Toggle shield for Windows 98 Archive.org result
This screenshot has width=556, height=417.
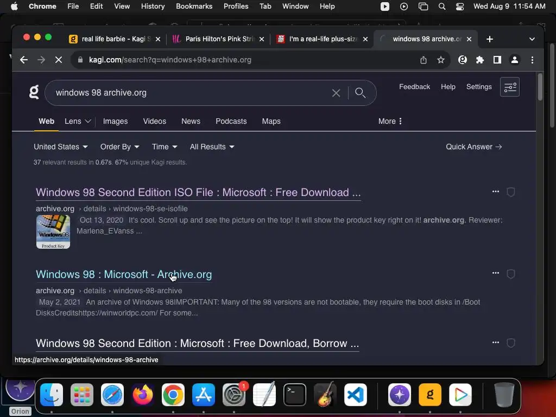(510, 274)
